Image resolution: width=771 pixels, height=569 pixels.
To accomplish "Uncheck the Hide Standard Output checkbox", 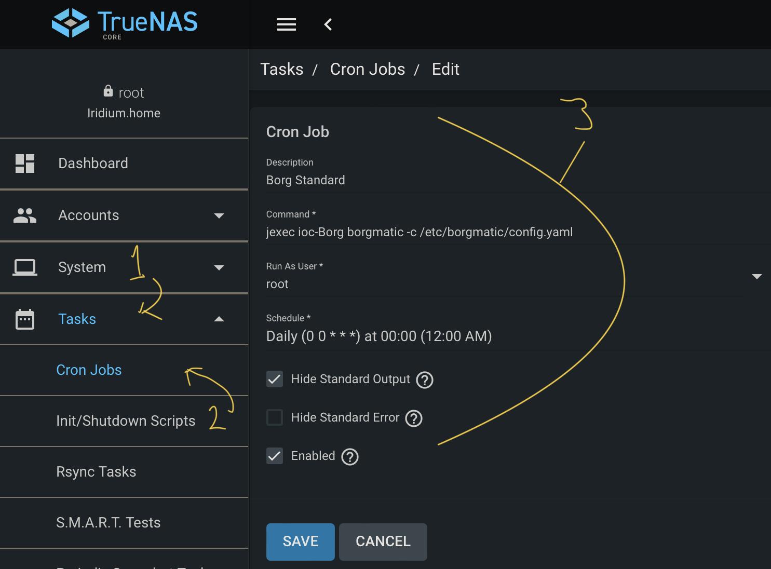I will (x=275, y=379).
